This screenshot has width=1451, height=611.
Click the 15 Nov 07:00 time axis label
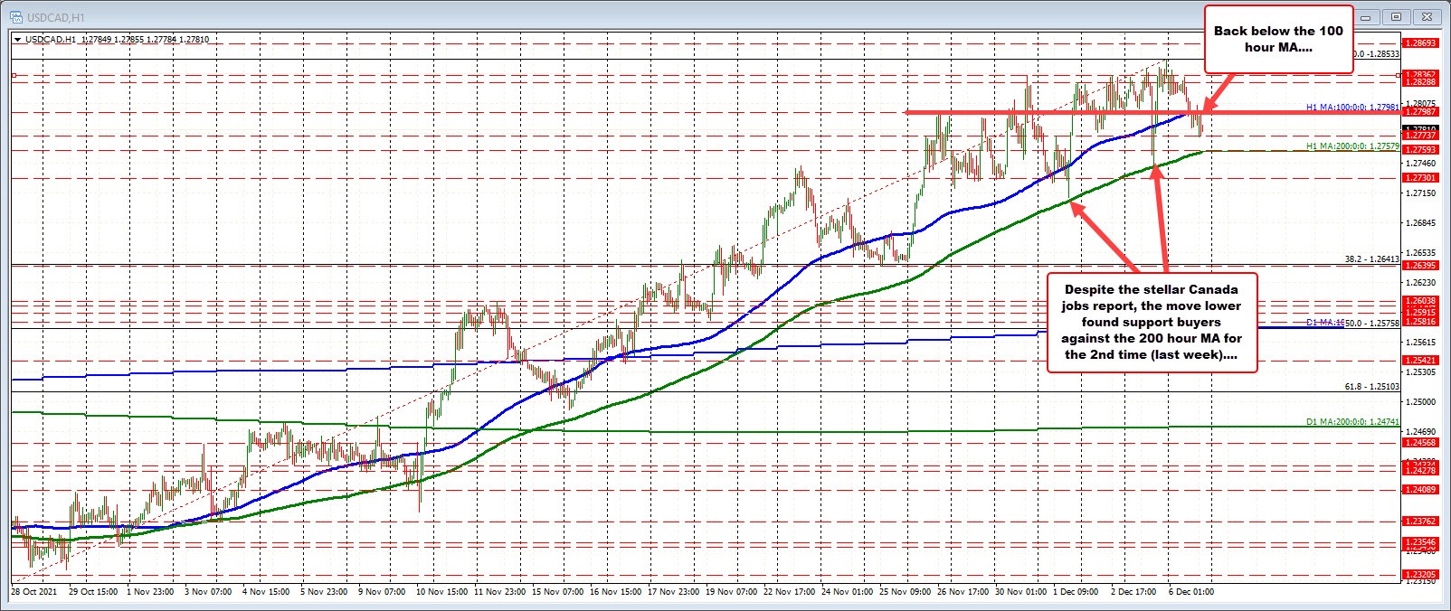[557, 591]
